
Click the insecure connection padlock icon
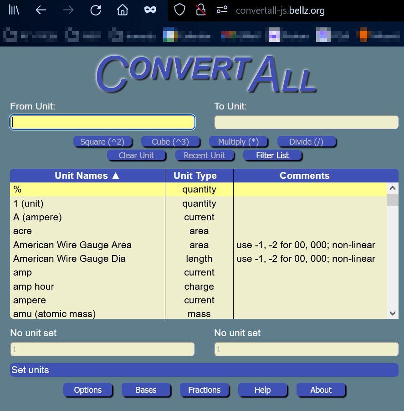tap(200, 10)
